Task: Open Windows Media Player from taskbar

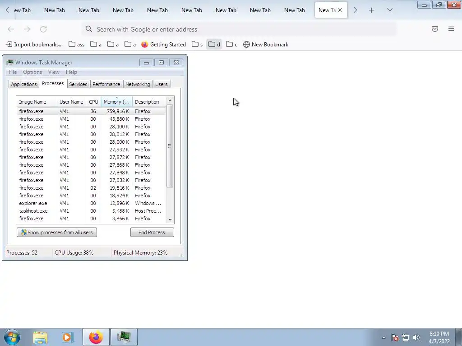Action: 67,337
